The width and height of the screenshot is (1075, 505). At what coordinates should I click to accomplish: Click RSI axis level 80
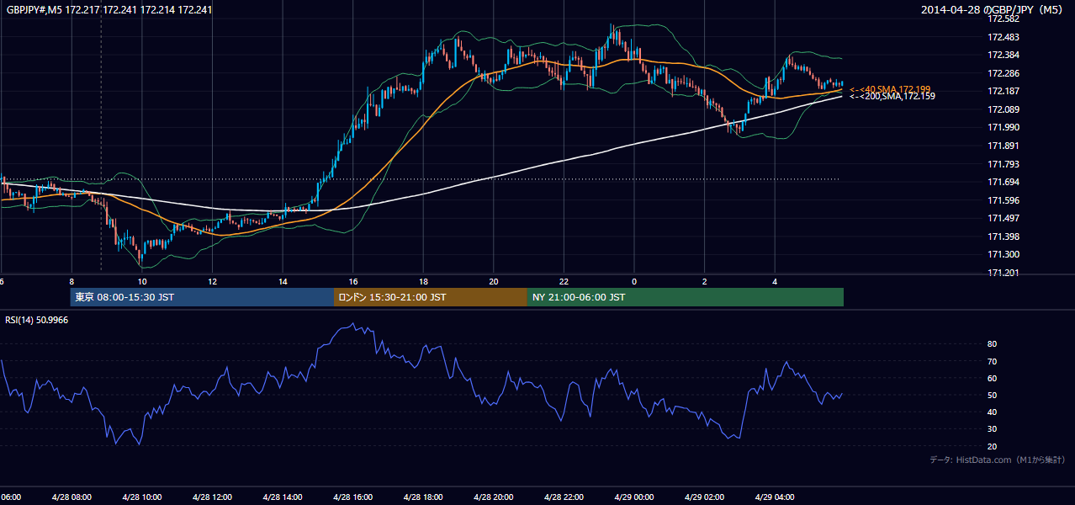click(993, 344)
